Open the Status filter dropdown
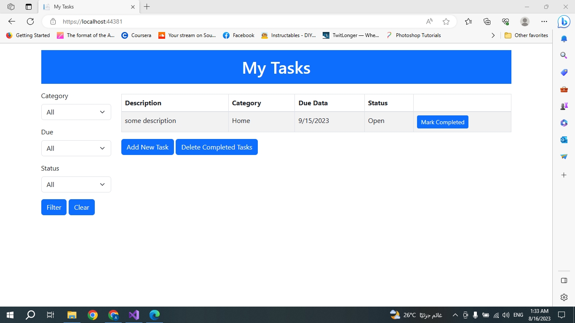 coord(76,184)
